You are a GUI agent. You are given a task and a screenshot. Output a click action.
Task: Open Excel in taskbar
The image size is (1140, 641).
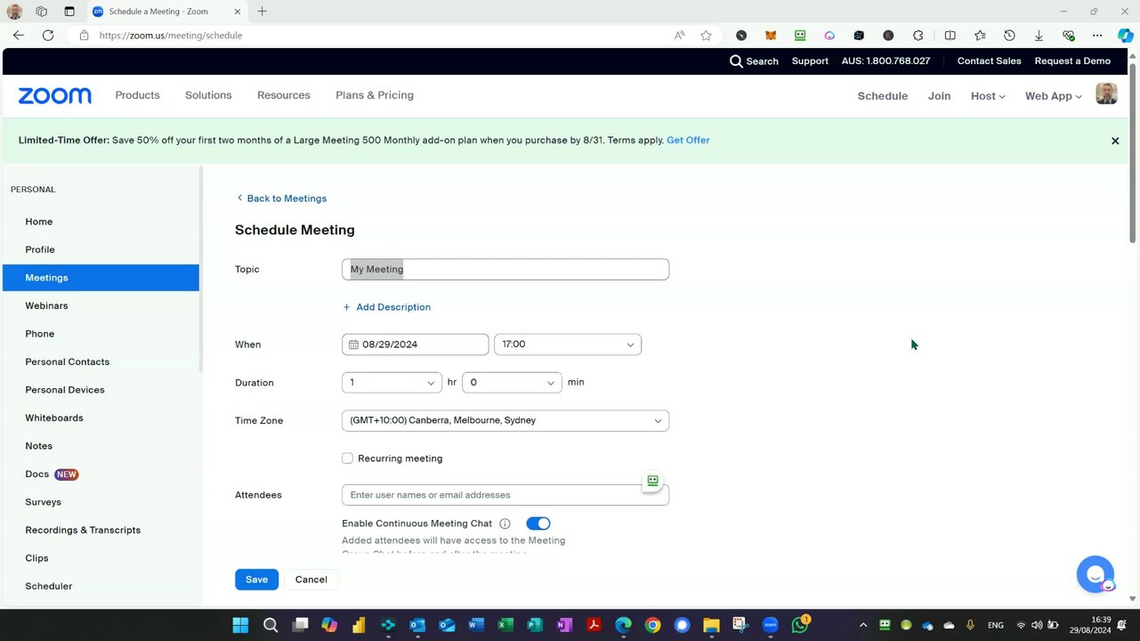(505, 625)
